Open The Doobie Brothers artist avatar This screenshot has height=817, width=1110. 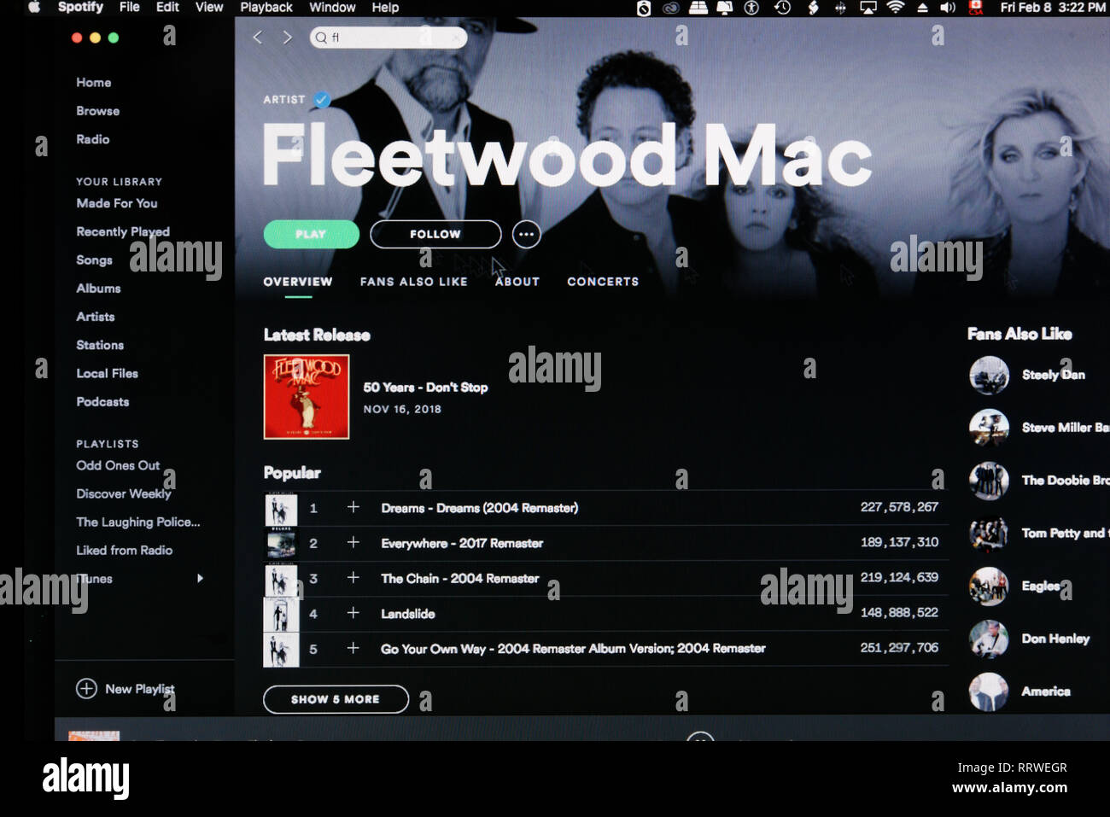990,481
